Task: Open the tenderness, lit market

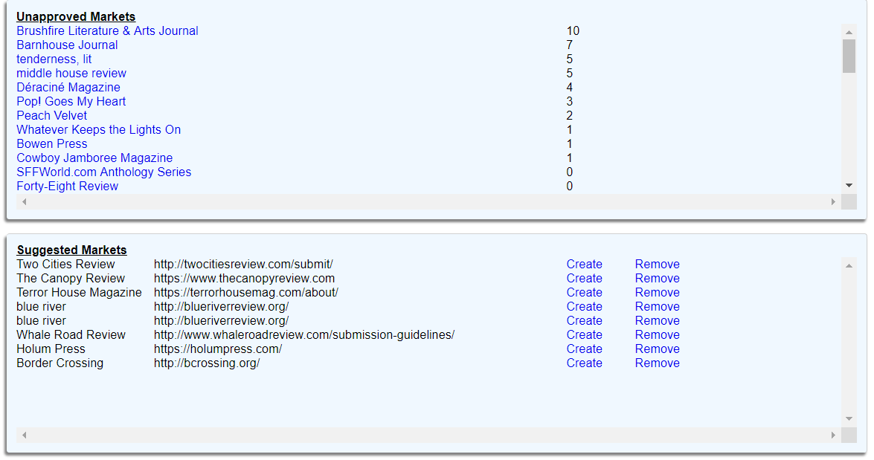Action: tap(54, 59)
